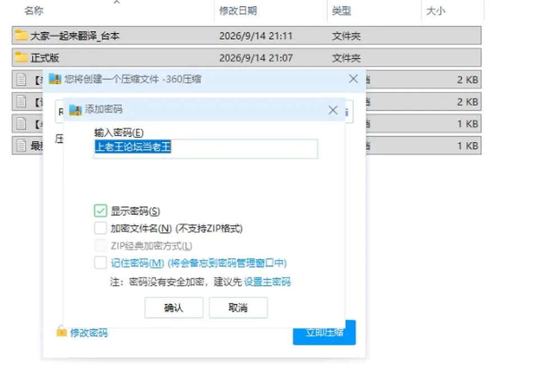
Task: Sort by the 类型 column header
Action: 341,11
